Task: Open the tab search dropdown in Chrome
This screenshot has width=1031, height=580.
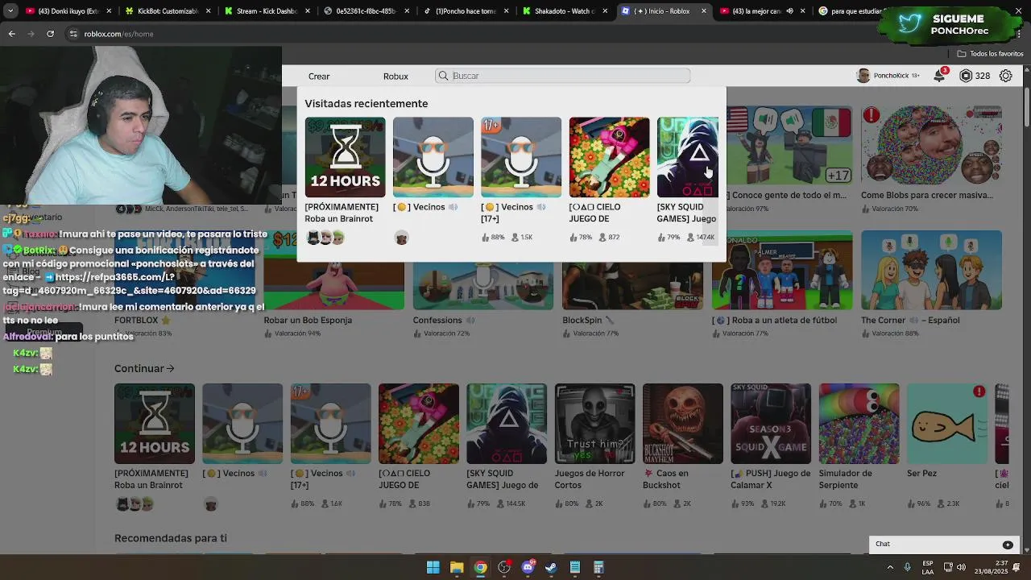Action: point(10,11)
